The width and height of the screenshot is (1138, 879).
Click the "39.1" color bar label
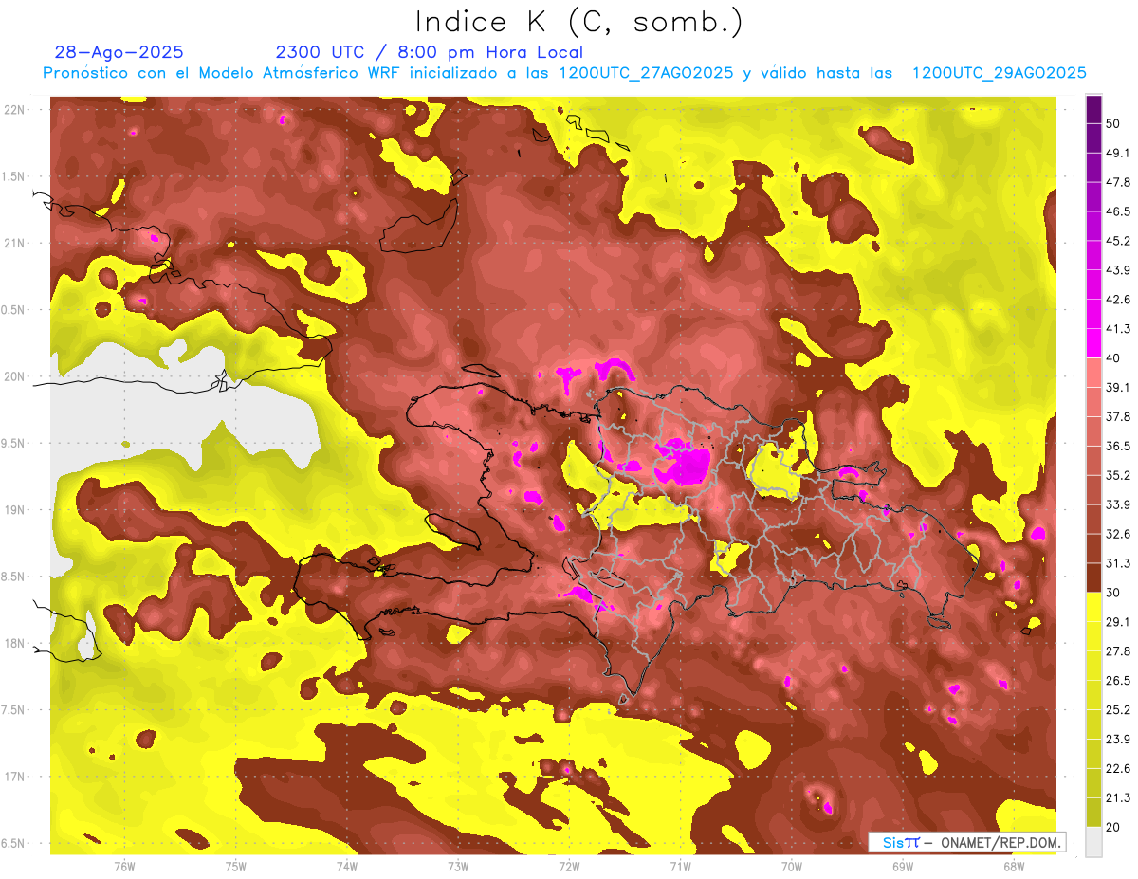point(1117,387)
